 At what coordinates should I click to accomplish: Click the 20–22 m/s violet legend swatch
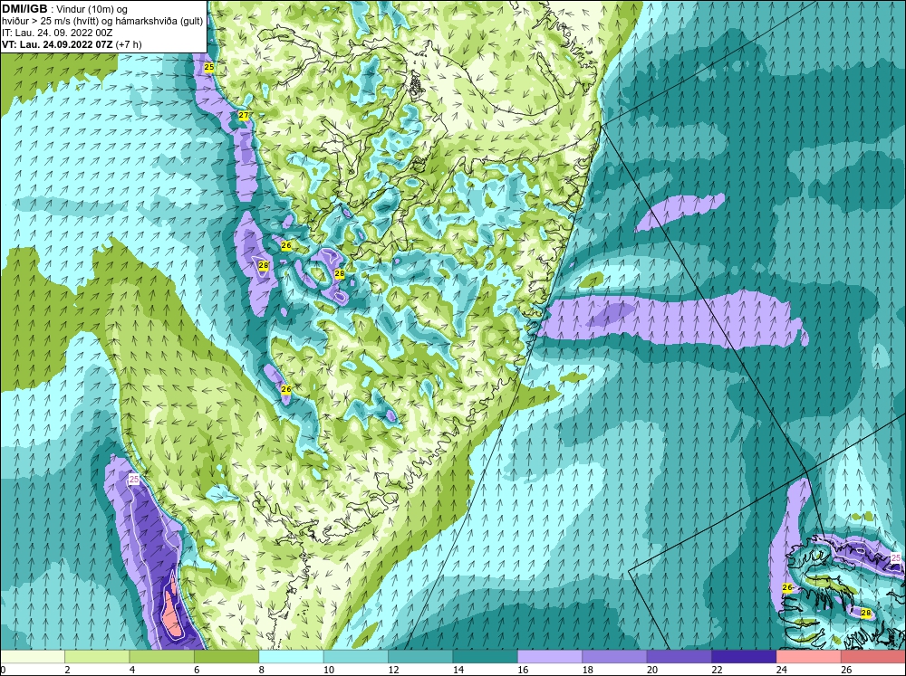point(679,657)
